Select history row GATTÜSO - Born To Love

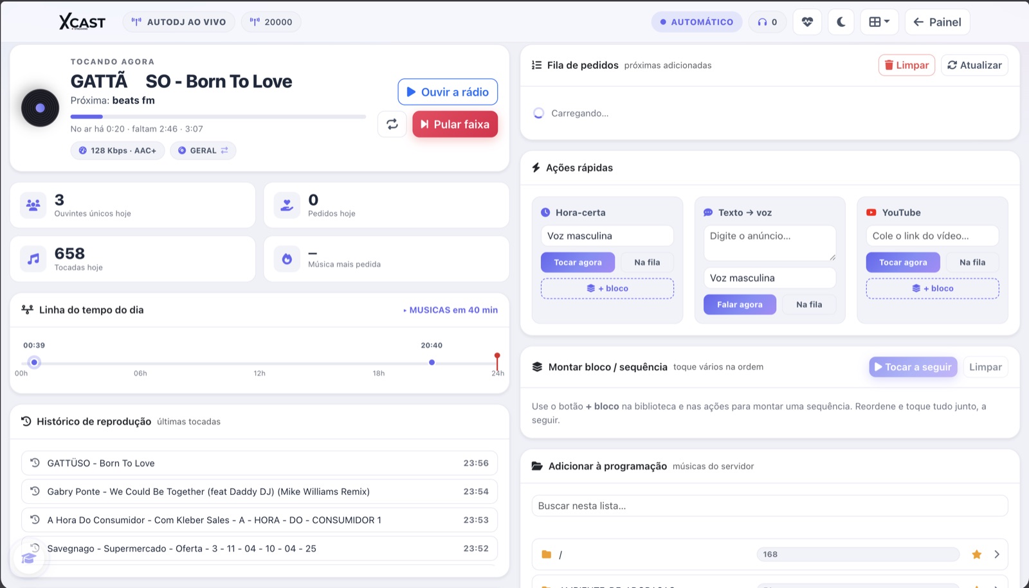coord(259,463)
